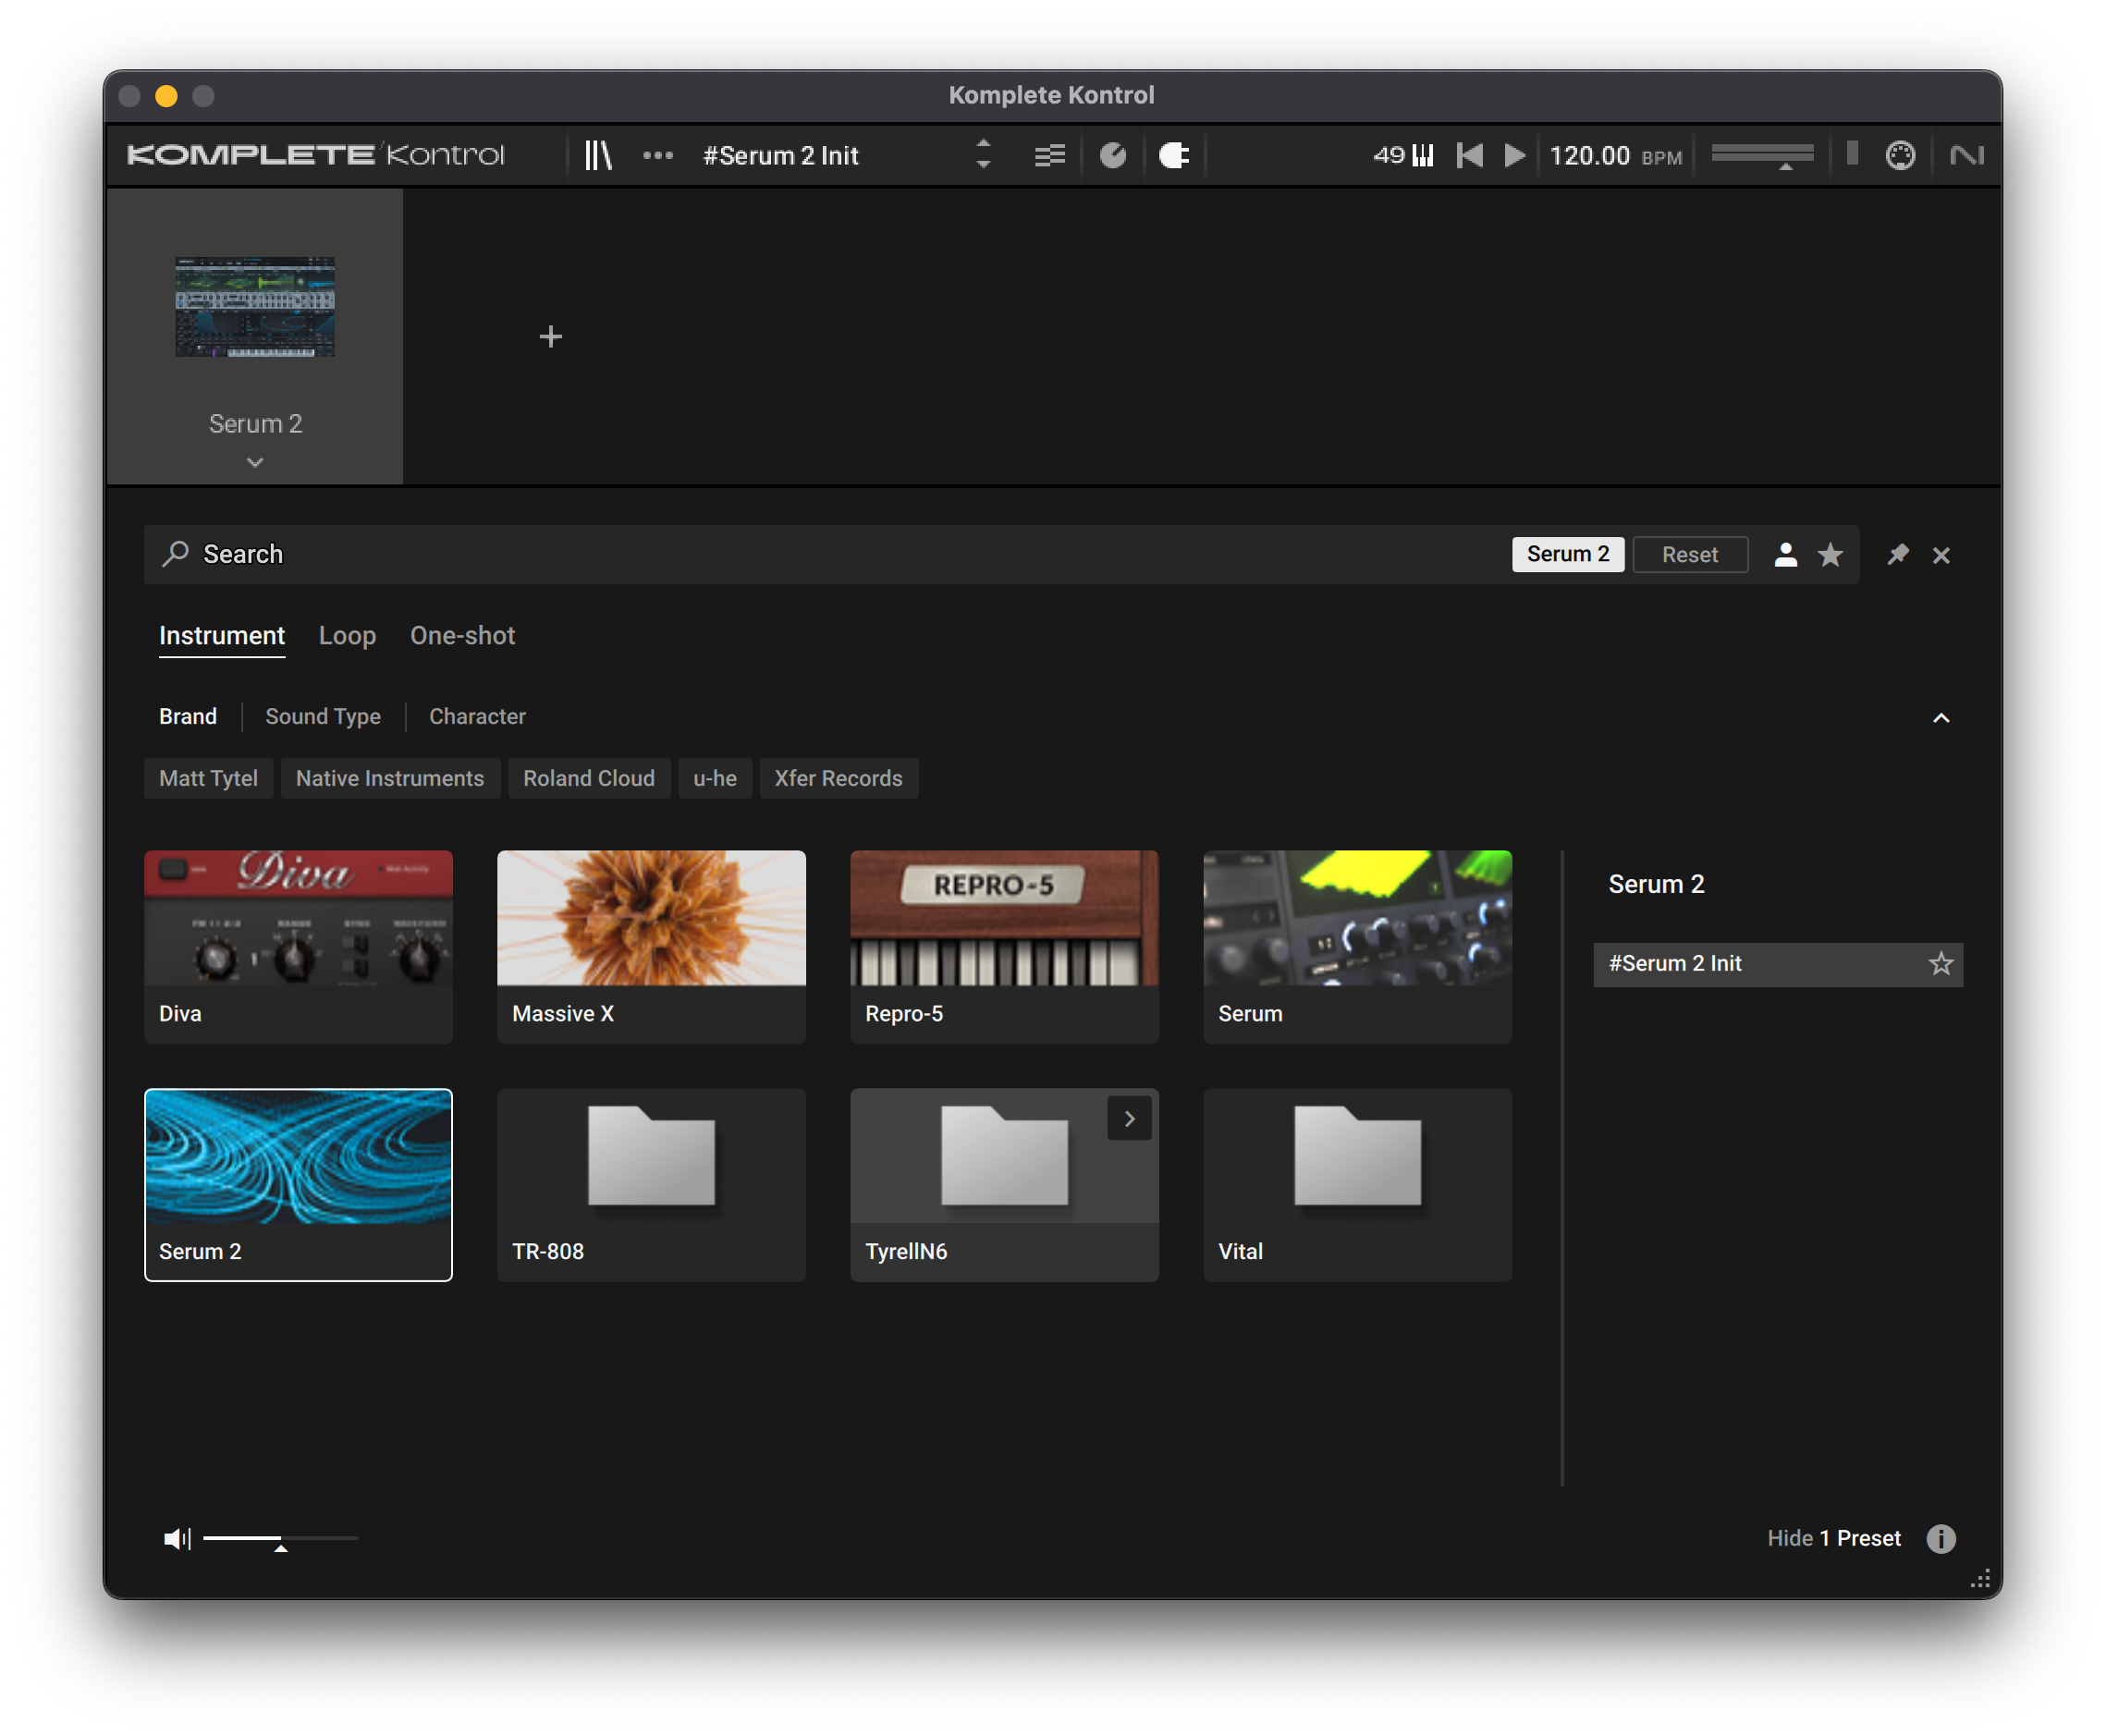Load the #Serum 2 Init preset row
The height and width of the screenshot is (1736, 2106).
1777,964
